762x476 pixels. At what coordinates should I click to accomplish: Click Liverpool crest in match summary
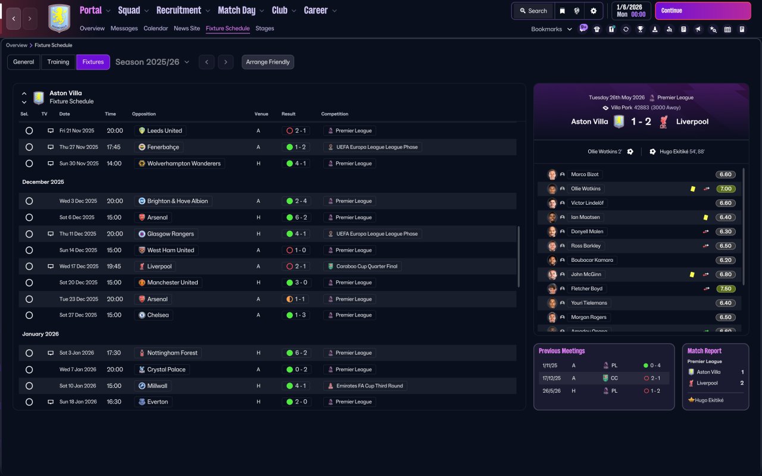[664, 121]
